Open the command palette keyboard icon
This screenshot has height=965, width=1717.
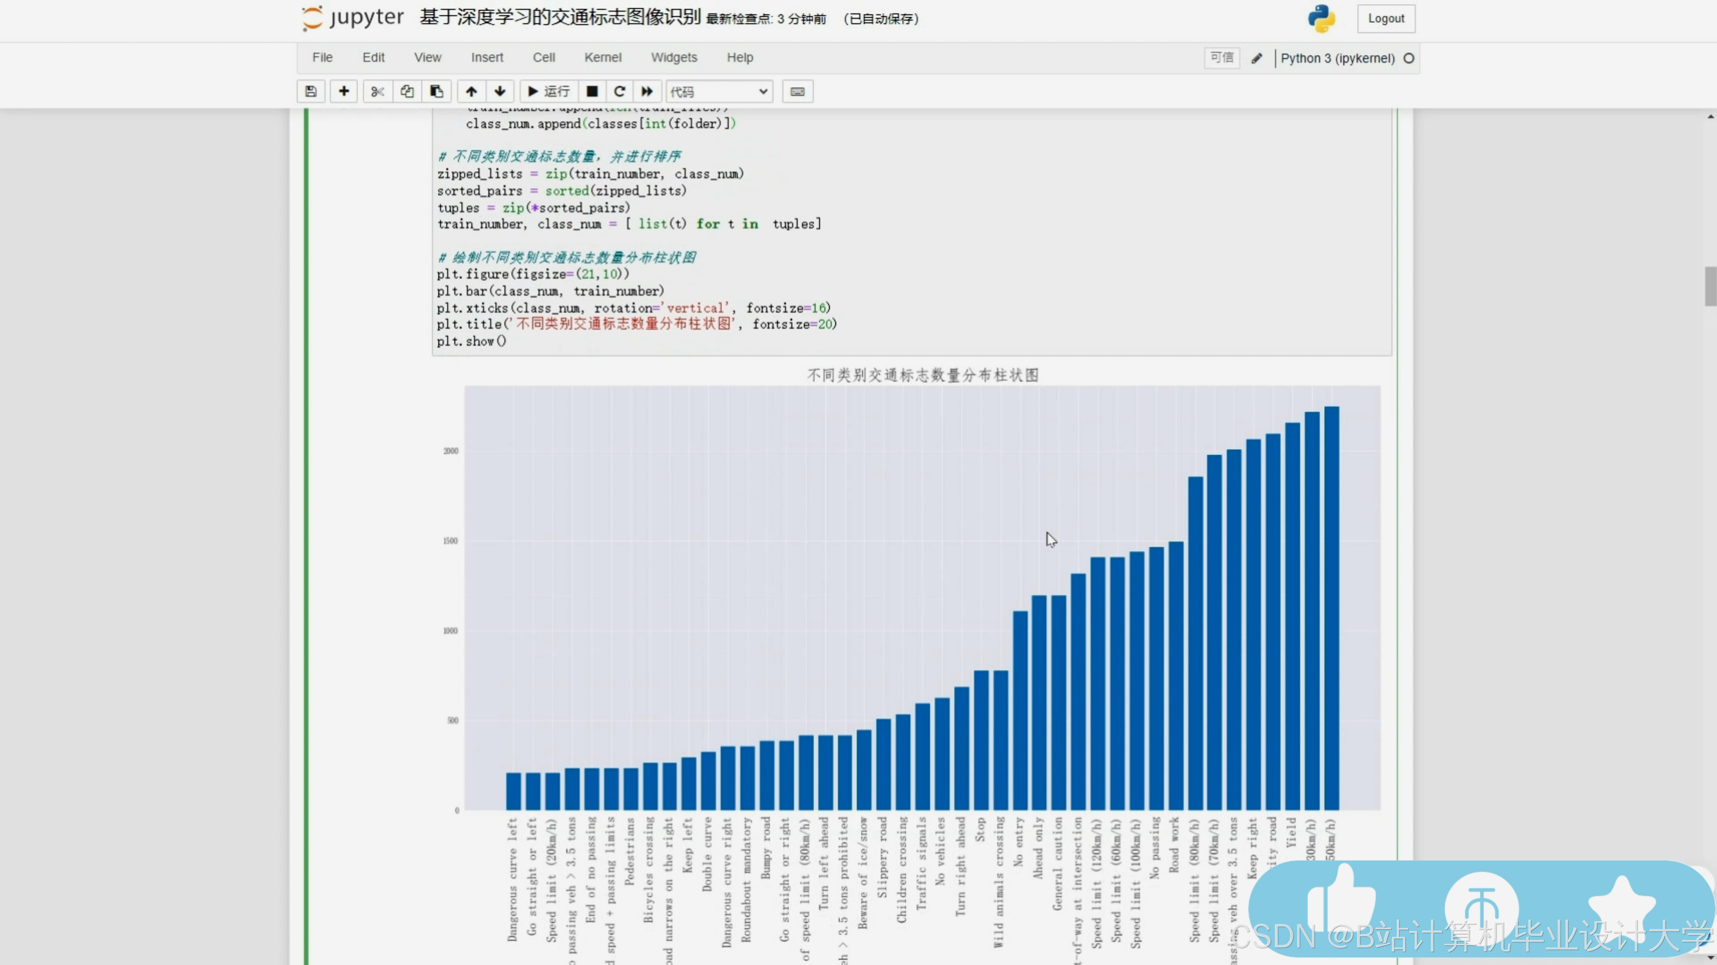coord(797,91)
